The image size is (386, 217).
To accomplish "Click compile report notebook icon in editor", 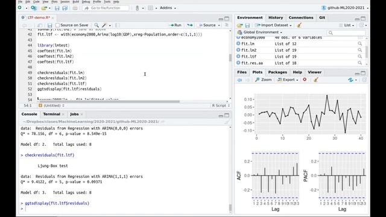I will click(x=118, y=25).
